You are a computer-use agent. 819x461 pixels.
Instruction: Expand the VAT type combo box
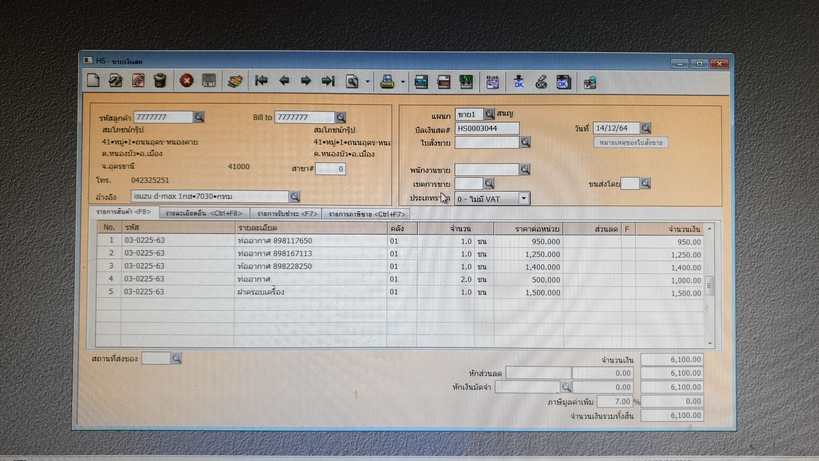pyautogui.click(x=523, y=198)
